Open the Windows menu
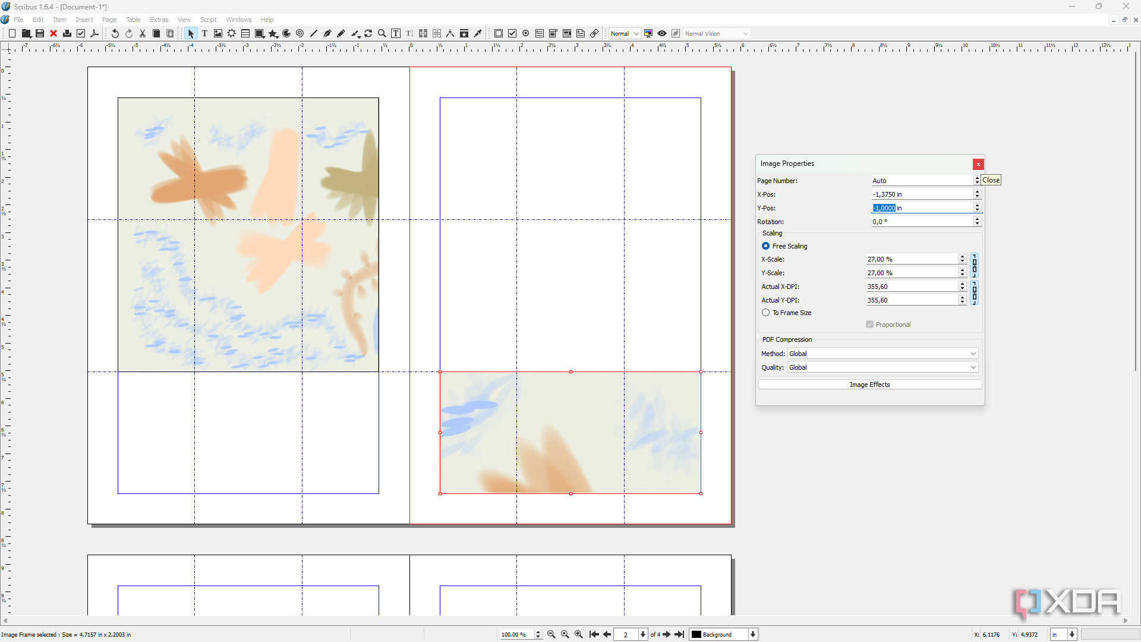The image size is (1141, 642). click(x=239, y=20)
